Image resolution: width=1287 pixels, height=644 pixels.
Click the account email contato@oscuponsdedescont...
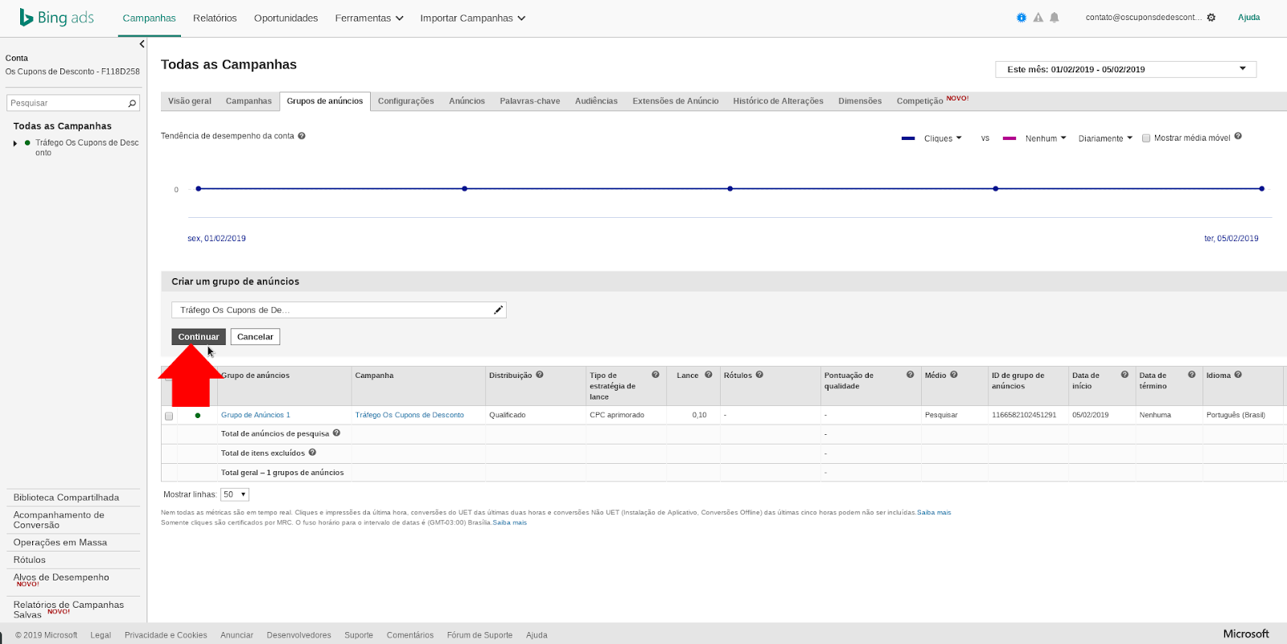(1143, 18)
